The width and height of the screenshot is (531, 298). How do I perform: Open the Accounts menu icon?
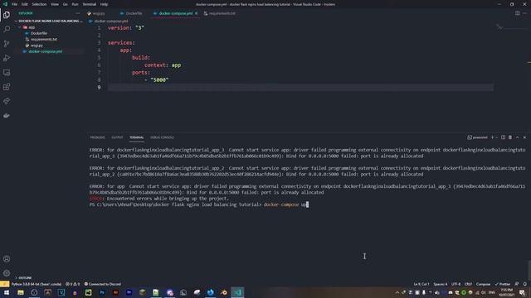pos(7,259)
